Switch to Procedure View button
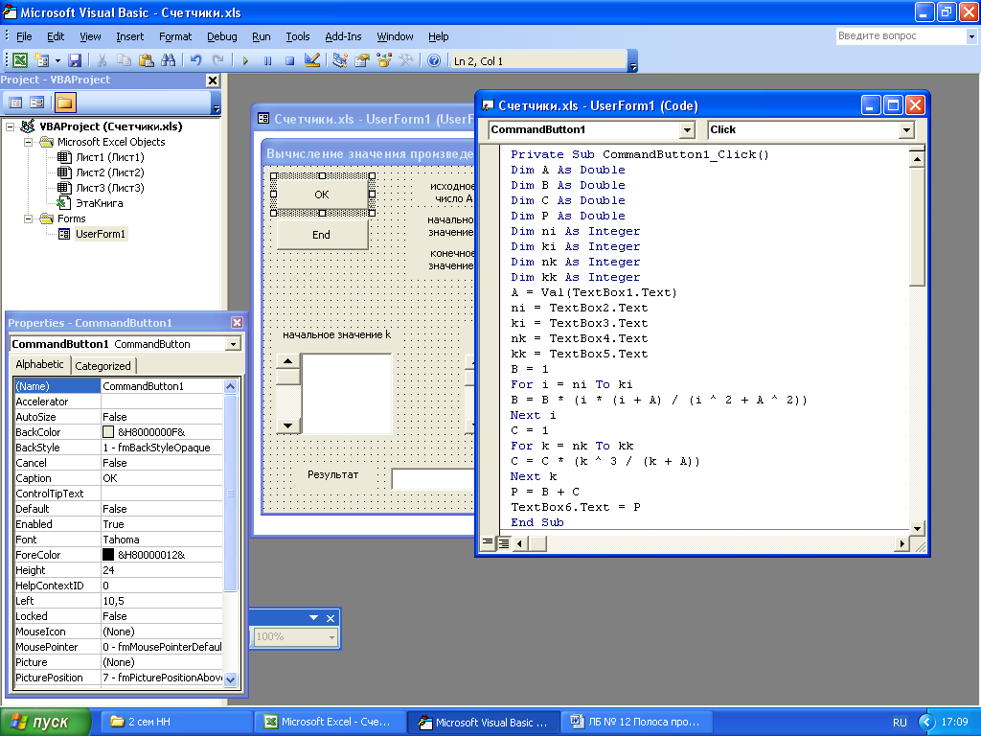The height and width of the screenshot is (736, 981). click(x=488, y=543)
